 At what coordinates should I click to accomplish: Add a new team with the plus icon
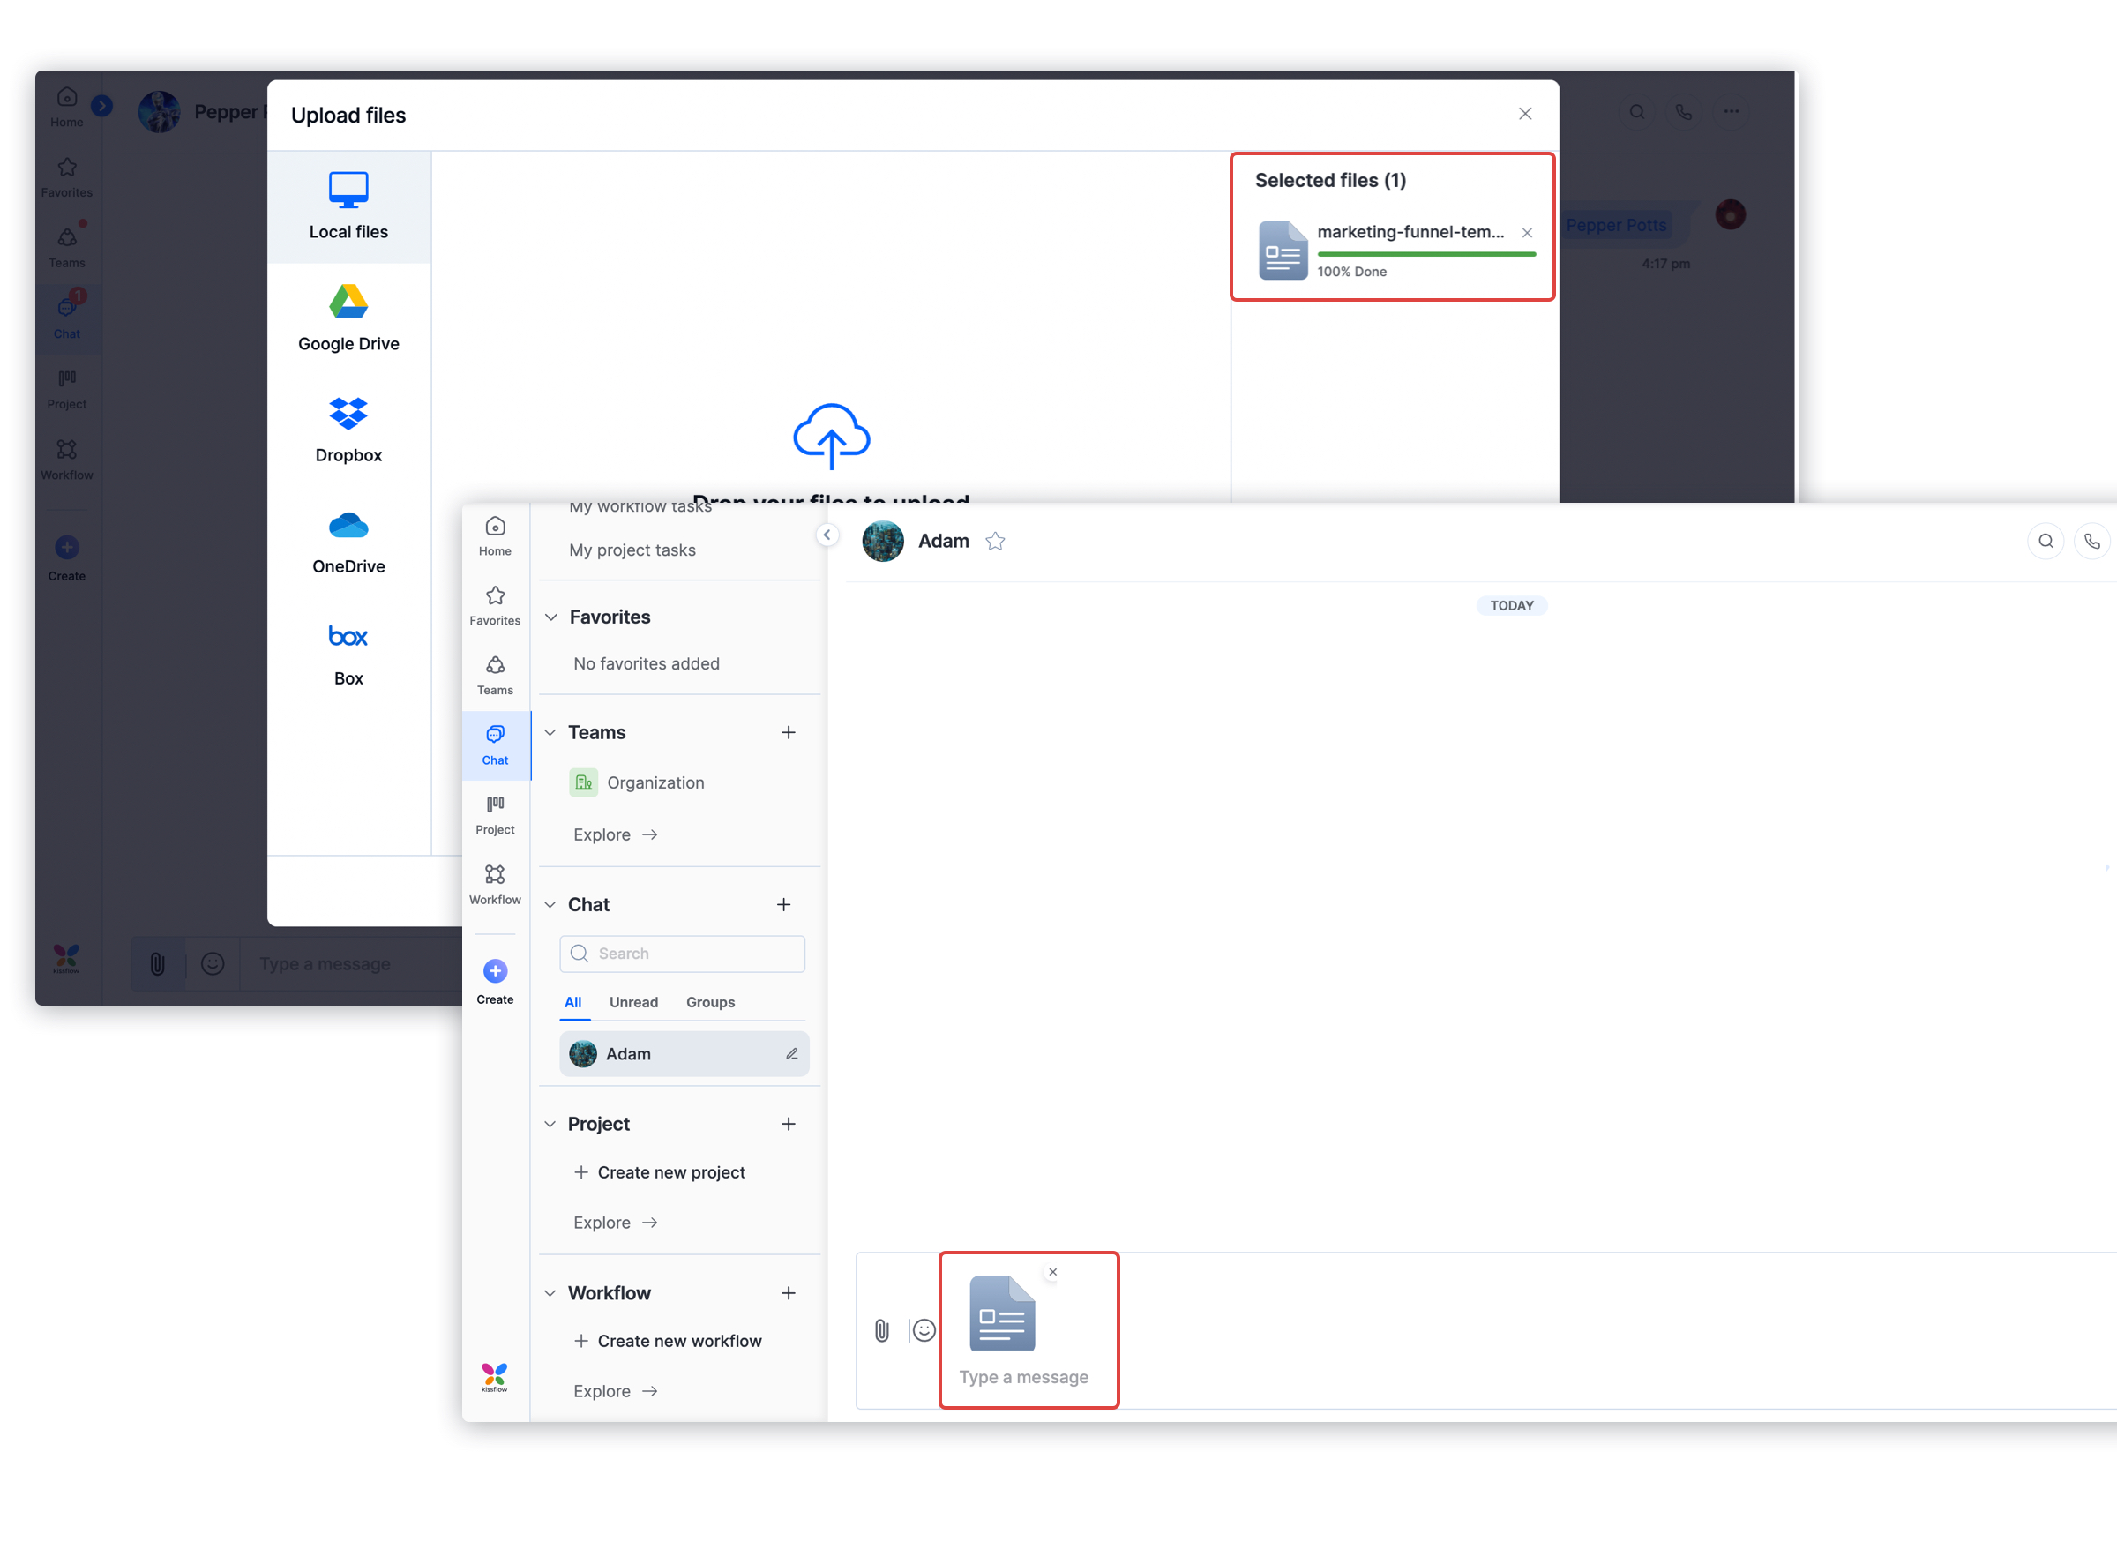pos(789,732)
